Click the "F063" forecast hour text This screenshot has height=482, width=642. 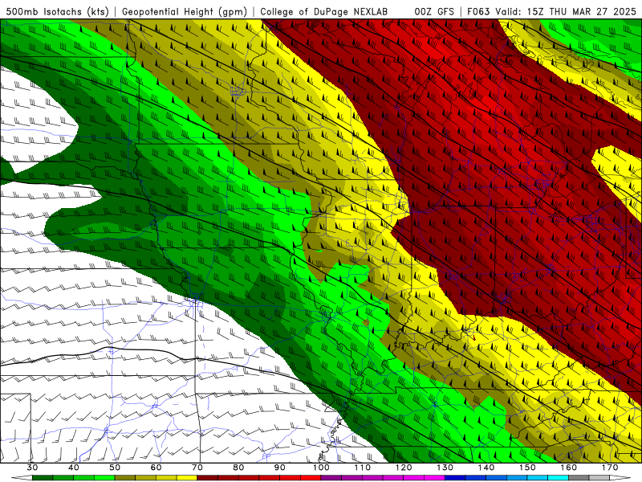tap(478, 11)
